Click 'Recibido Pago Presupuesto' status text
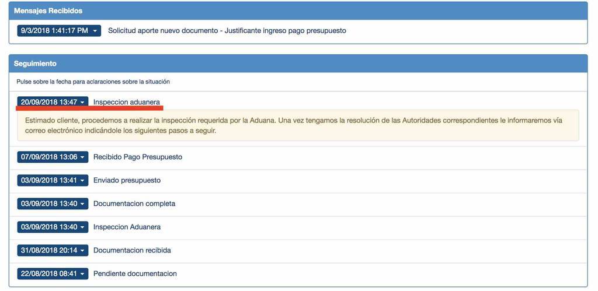Image resolution: width=598 pixels, height=291 pixels. point(138,157)
